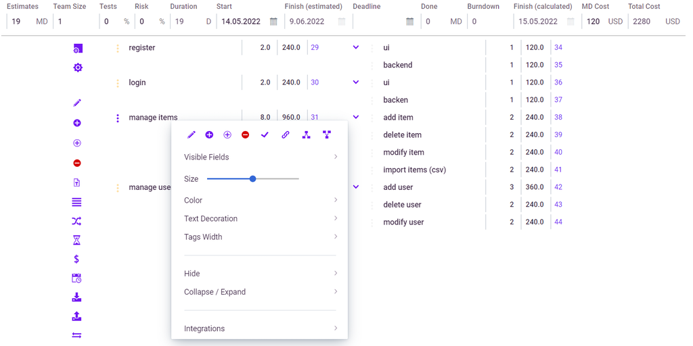The width and height of the screenshot is (693, 346).
Task: Open the Text Decoration submenu
Action: tap(260, 219)
